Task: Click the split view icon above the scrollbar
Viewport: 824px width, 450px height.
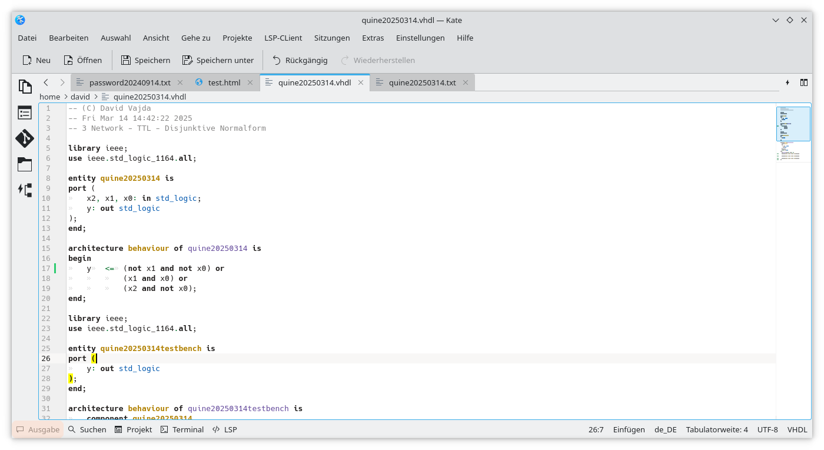Action: [804, 82]
